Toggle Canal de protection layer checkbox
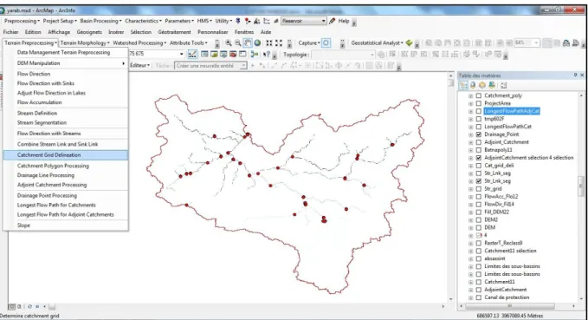The height and width of the screenshot is (320, 588). [x=479, y=297]
